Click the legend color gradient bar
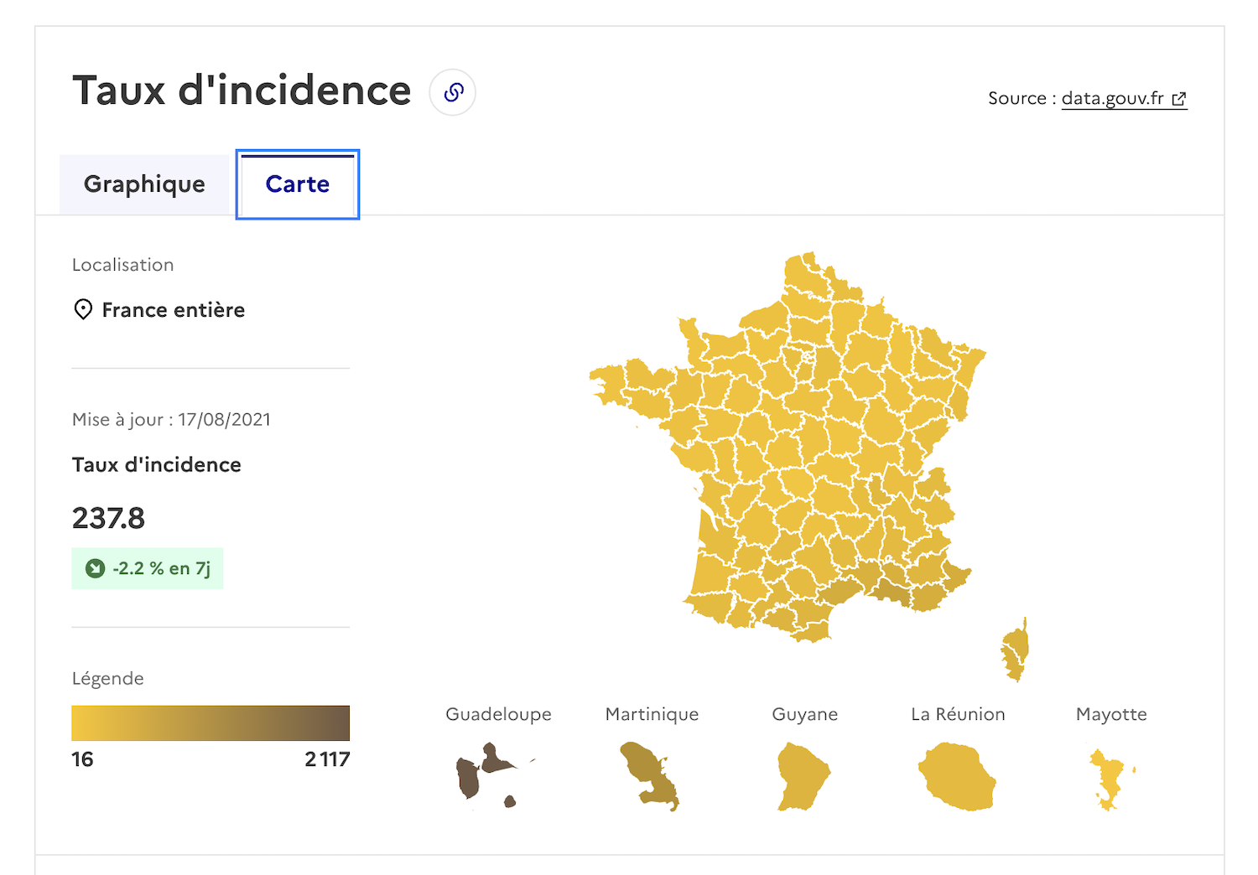Screen dimensions: 1258x875 [x=211, y=723]
